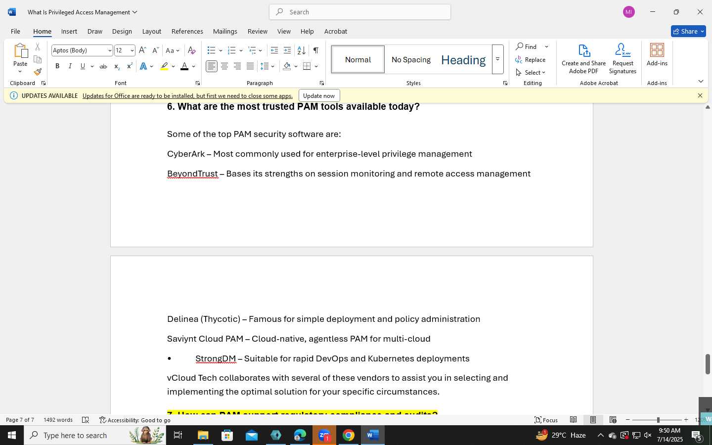Select the Print Layout view icon
Screen dimensions: 712x445
pyautogui.click(x=593, y=420)
